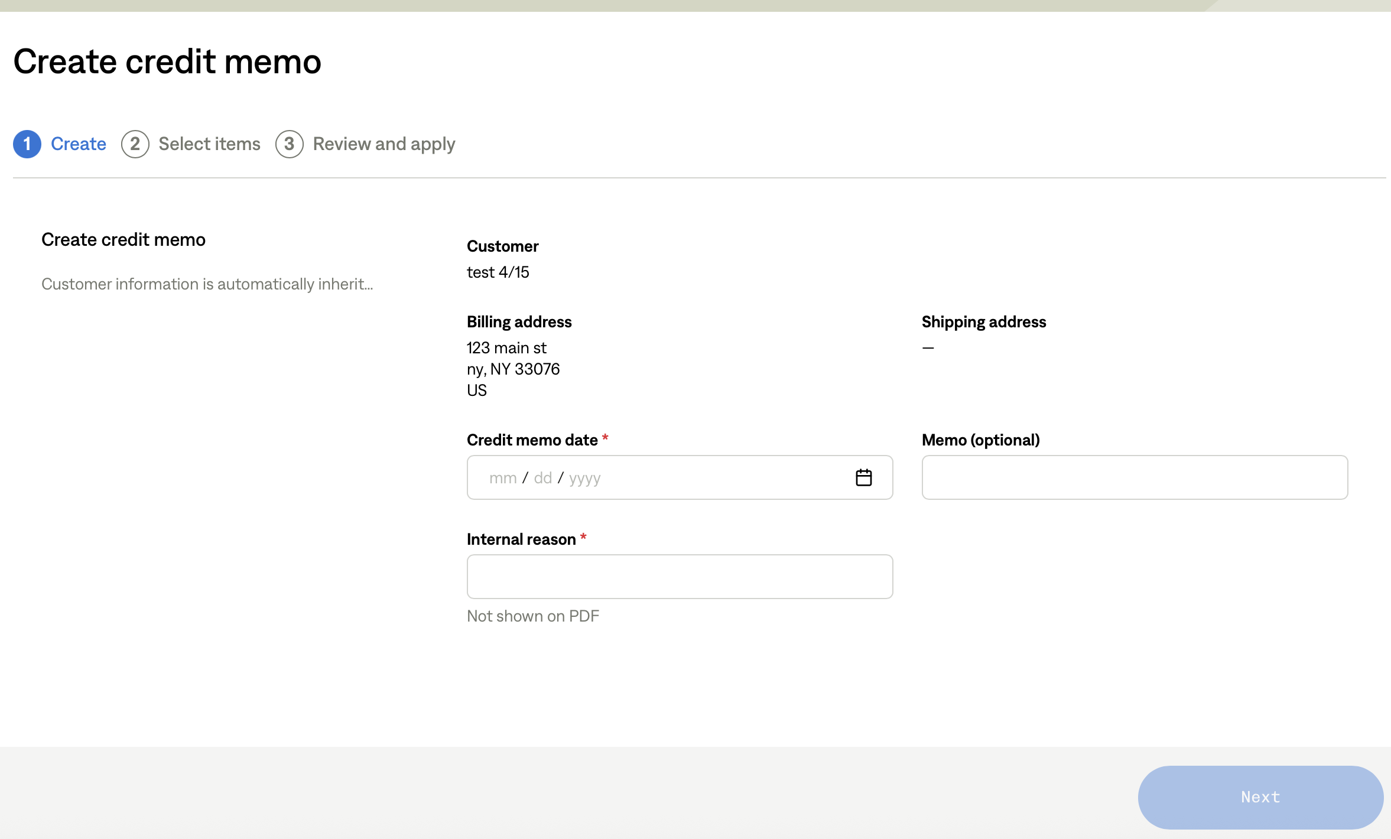This screenshot has width=1391, height=839.
Task: Focus the Internal reason text box
Action: (x=680, y=577)
